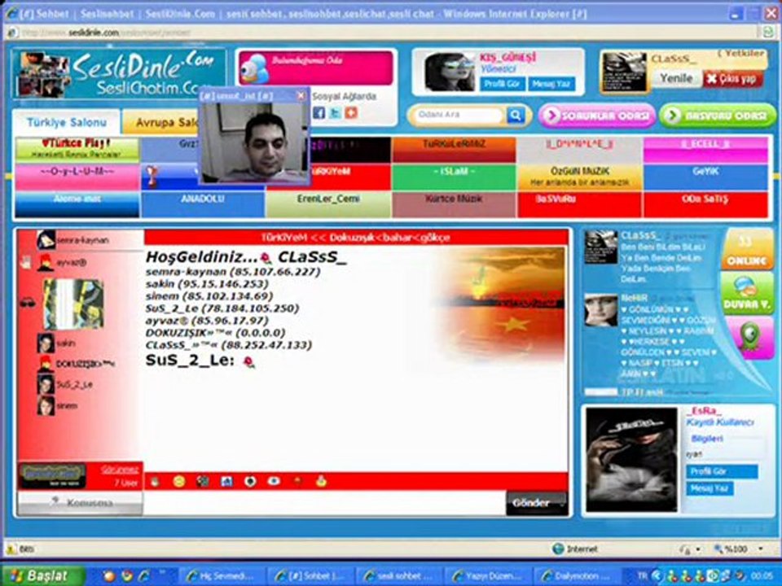Open the BAŞVURU ODASI room

[718, 116]
